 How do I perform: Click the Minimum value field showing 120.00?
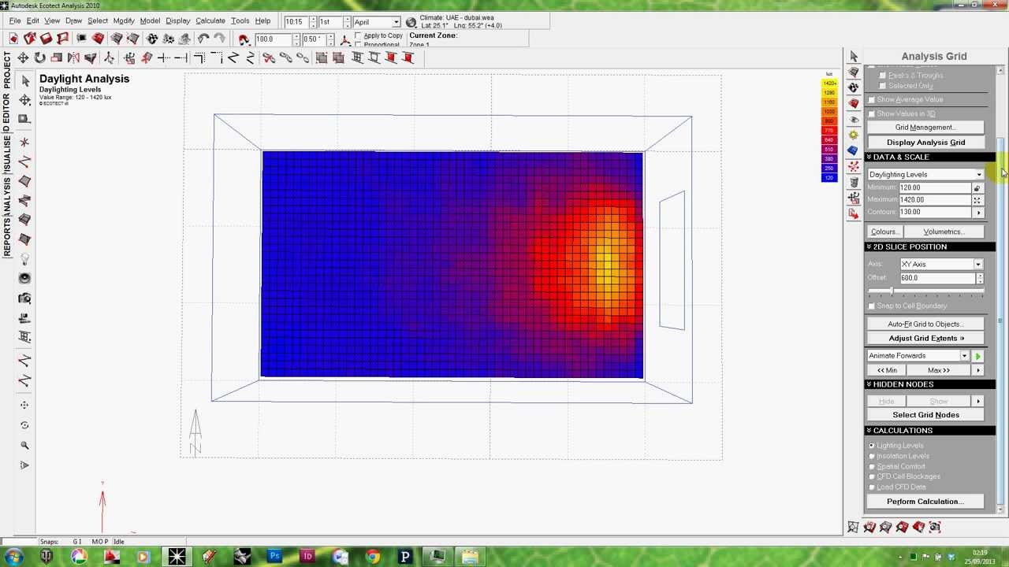click(x=935, y=188)
